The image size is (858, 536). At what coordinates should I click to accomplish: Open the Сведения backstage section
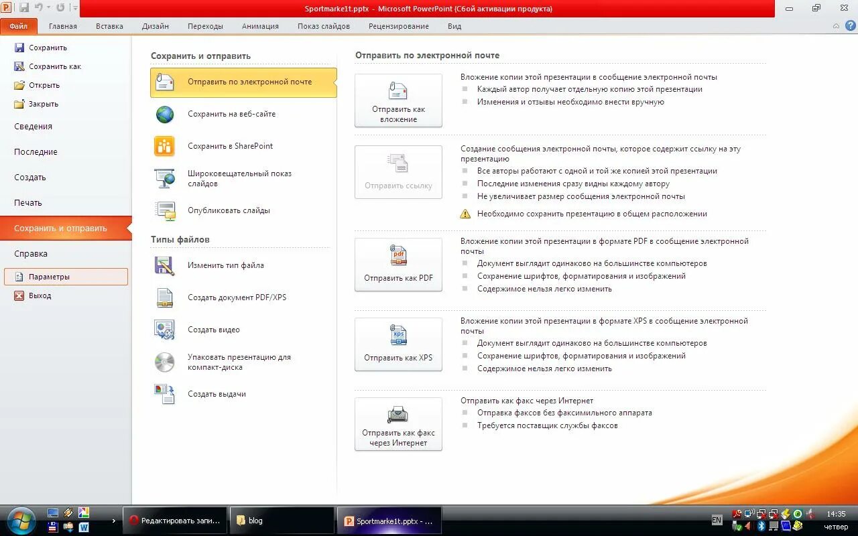pyautogui.click(x=33, y=127)
